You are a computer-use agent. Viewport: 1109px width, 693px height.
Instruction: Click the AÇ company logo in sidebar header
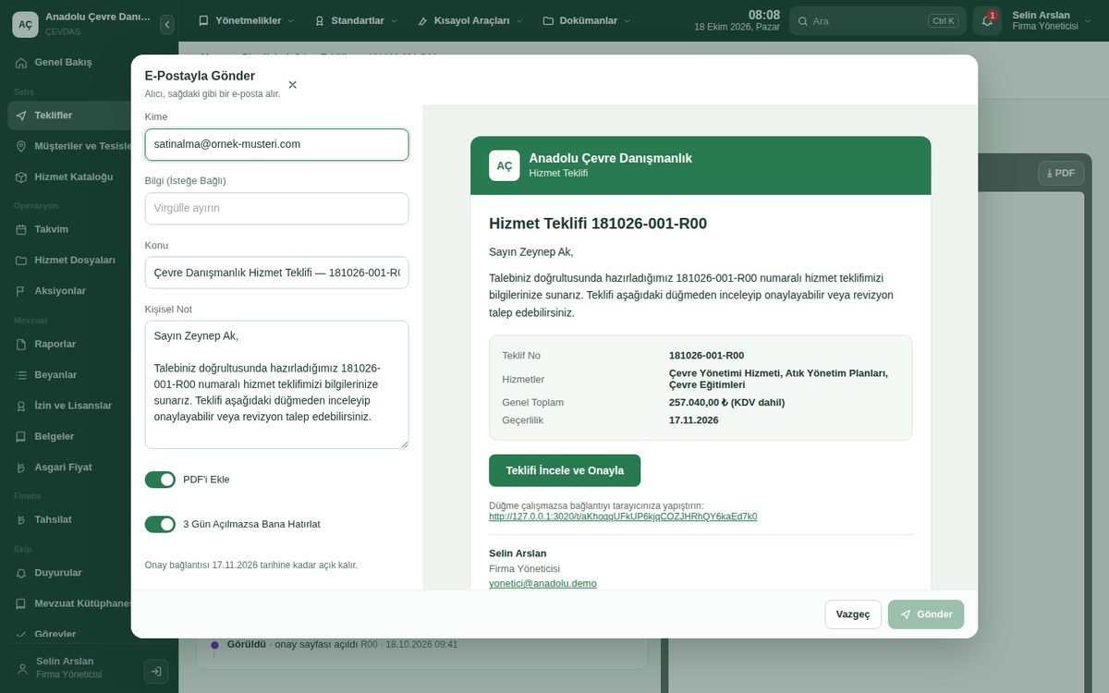[25, 25]
